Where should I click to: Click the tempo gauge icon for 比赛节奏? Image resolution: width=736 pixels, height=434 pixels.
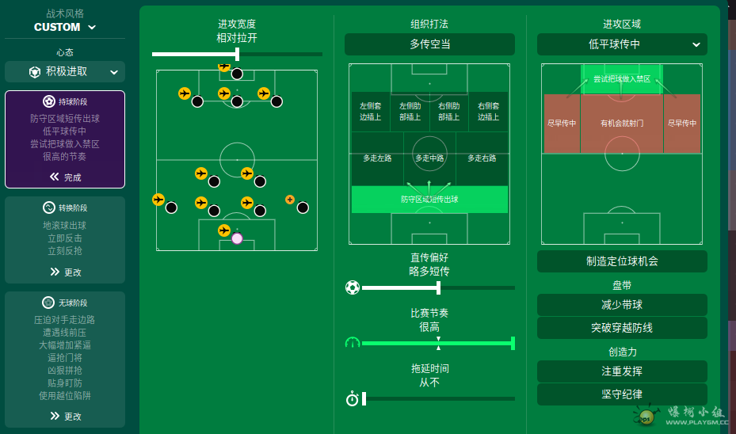[353, 343]
